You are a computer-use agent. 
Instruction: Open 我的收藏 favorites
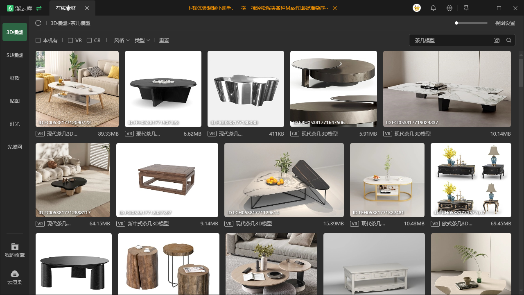[15, 250]
